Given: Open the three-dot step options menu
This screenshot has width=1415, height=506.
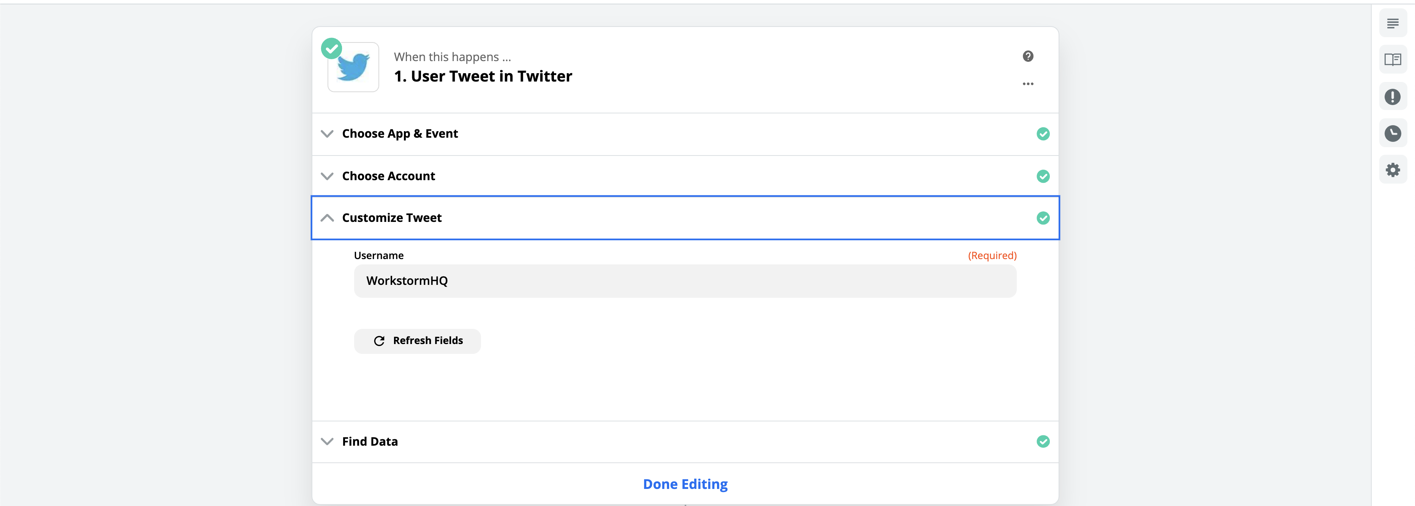Looking at the screenshot, I should click(x=1028, y=84).
